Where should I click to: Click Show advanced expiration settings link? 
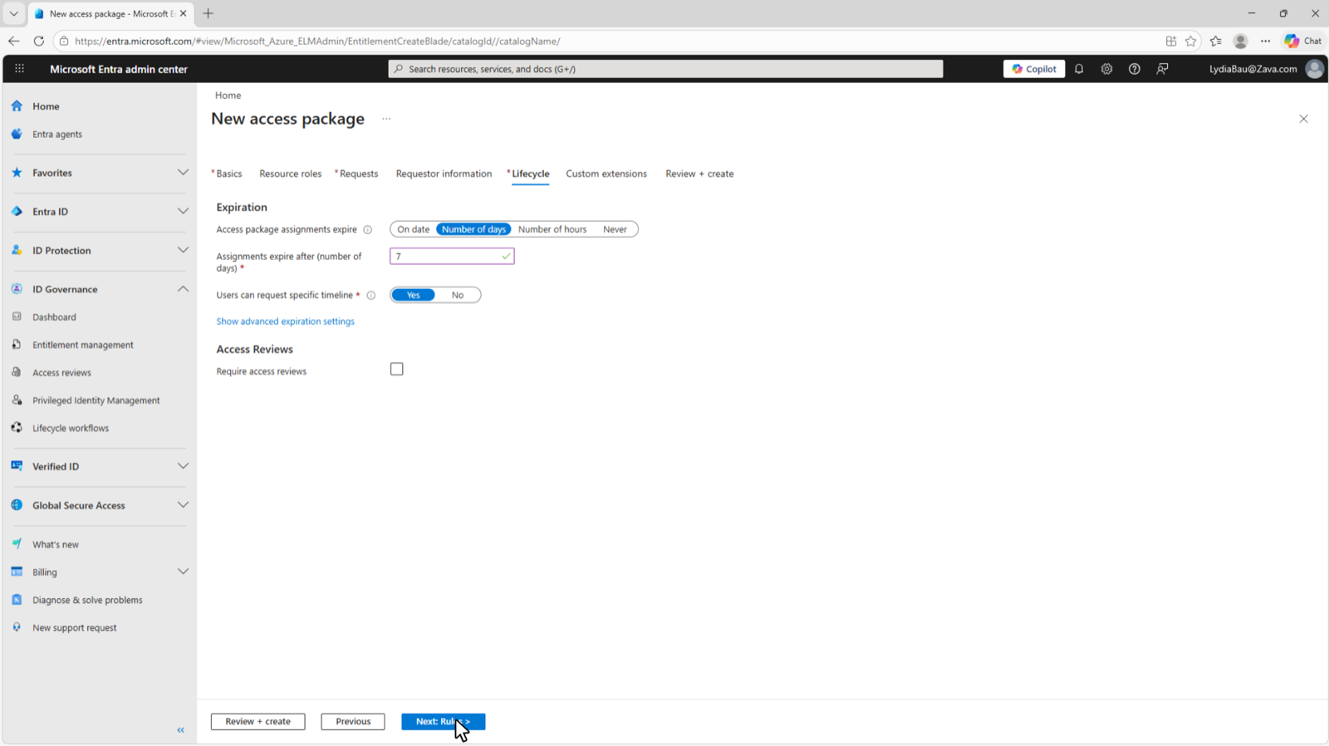[x=285, y=321]
